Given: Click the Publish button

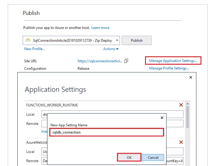Looking at the screenshot, I should [x=137, y=40].
